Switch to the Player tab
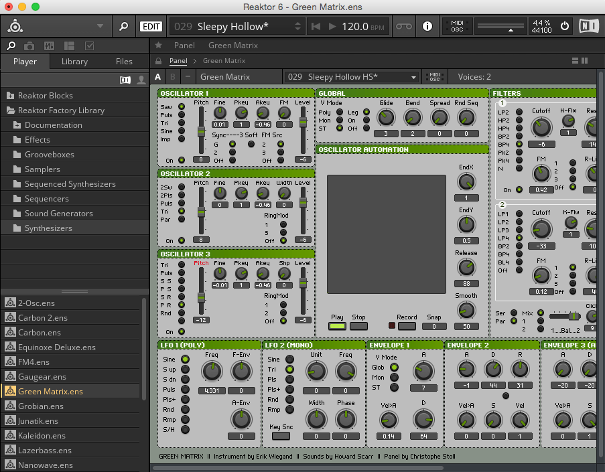Viewport: 605px width, 472px height. (x=25, y=62)
